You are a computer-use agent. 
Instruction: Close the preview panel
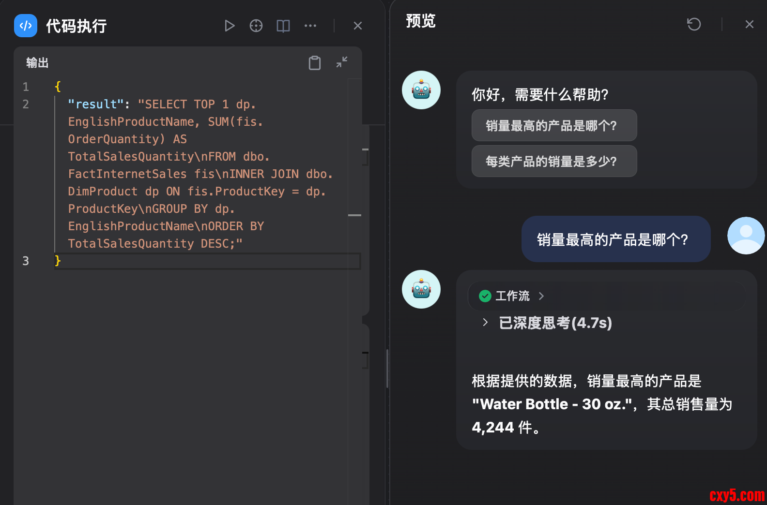click(x=749, y=24)
